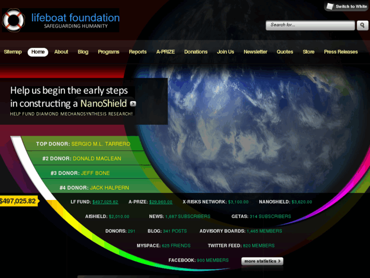The height and width of the screenshot is (278, 370).
Task: Click the lifebuoy logo icon
Action: (x=13, y=20)
